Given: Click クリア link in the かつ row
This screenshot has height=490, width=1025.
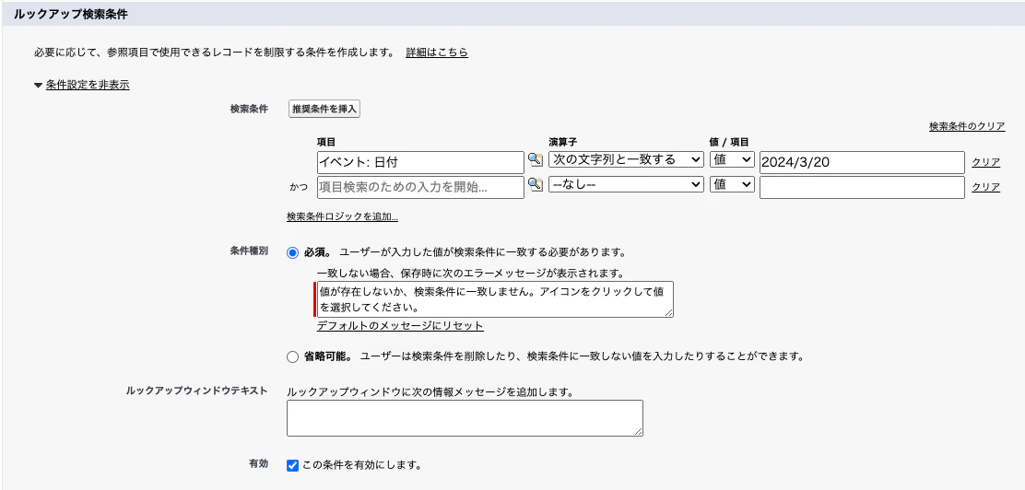Looking at the screenshot, I should [x=985, y=187].
